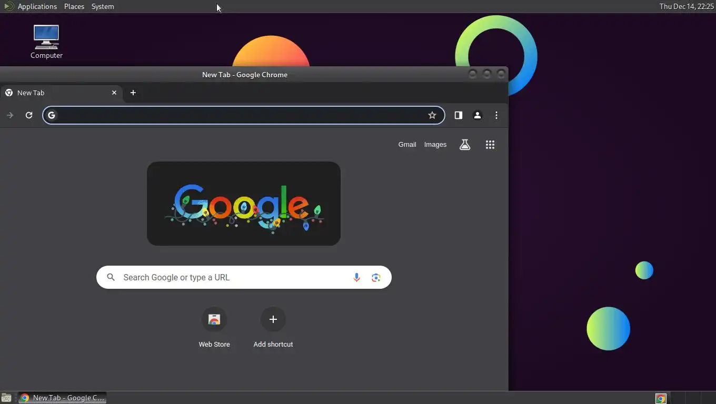Open the Google apps grid
Viewport: 716px width, 404px height.
[490, 145]
